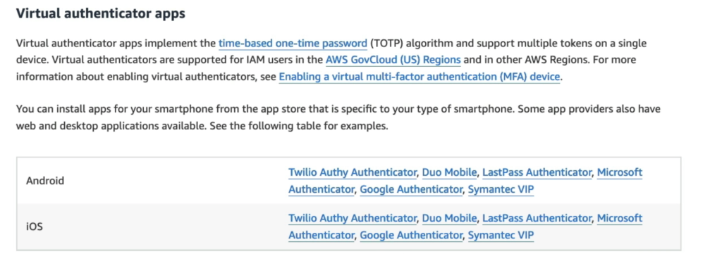Open the time-based one-time password link
The width and height of the screenshot is (722, 261).
click(x=293, y=44)
